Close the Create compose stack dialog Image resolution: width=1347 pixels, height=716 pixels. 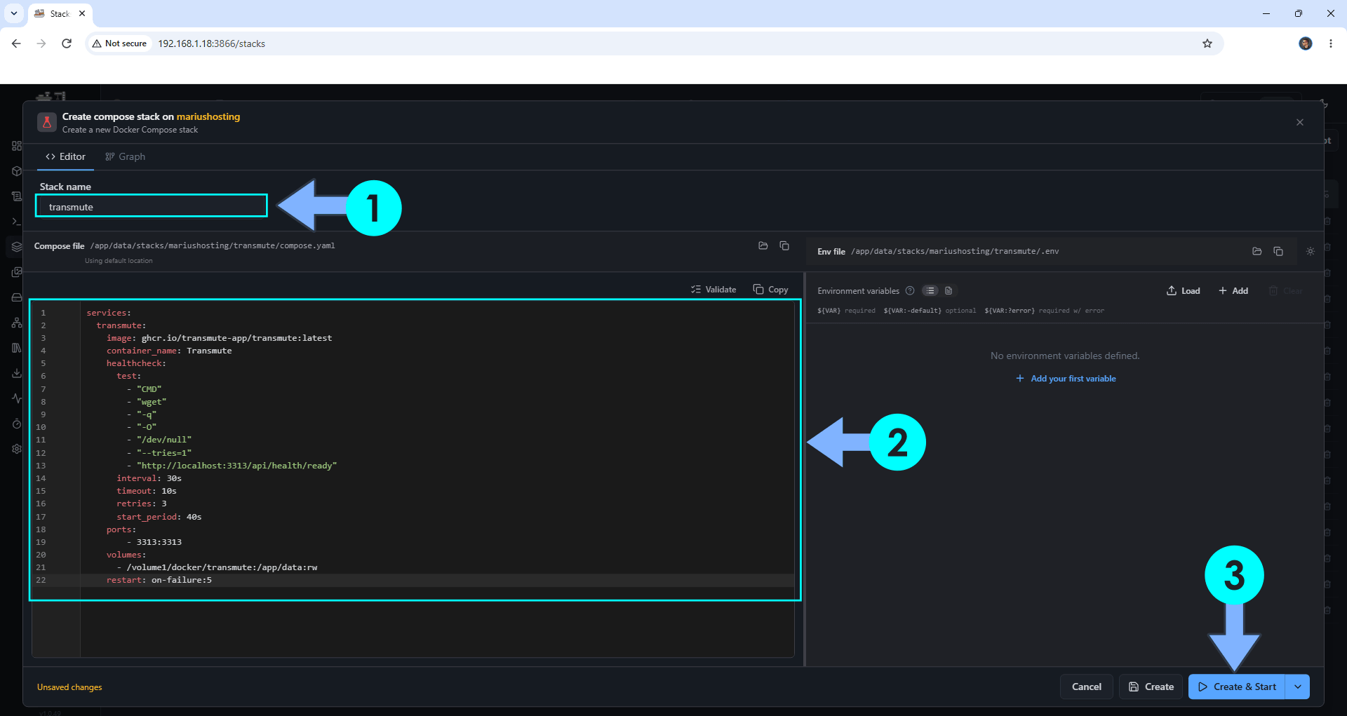1300,122
